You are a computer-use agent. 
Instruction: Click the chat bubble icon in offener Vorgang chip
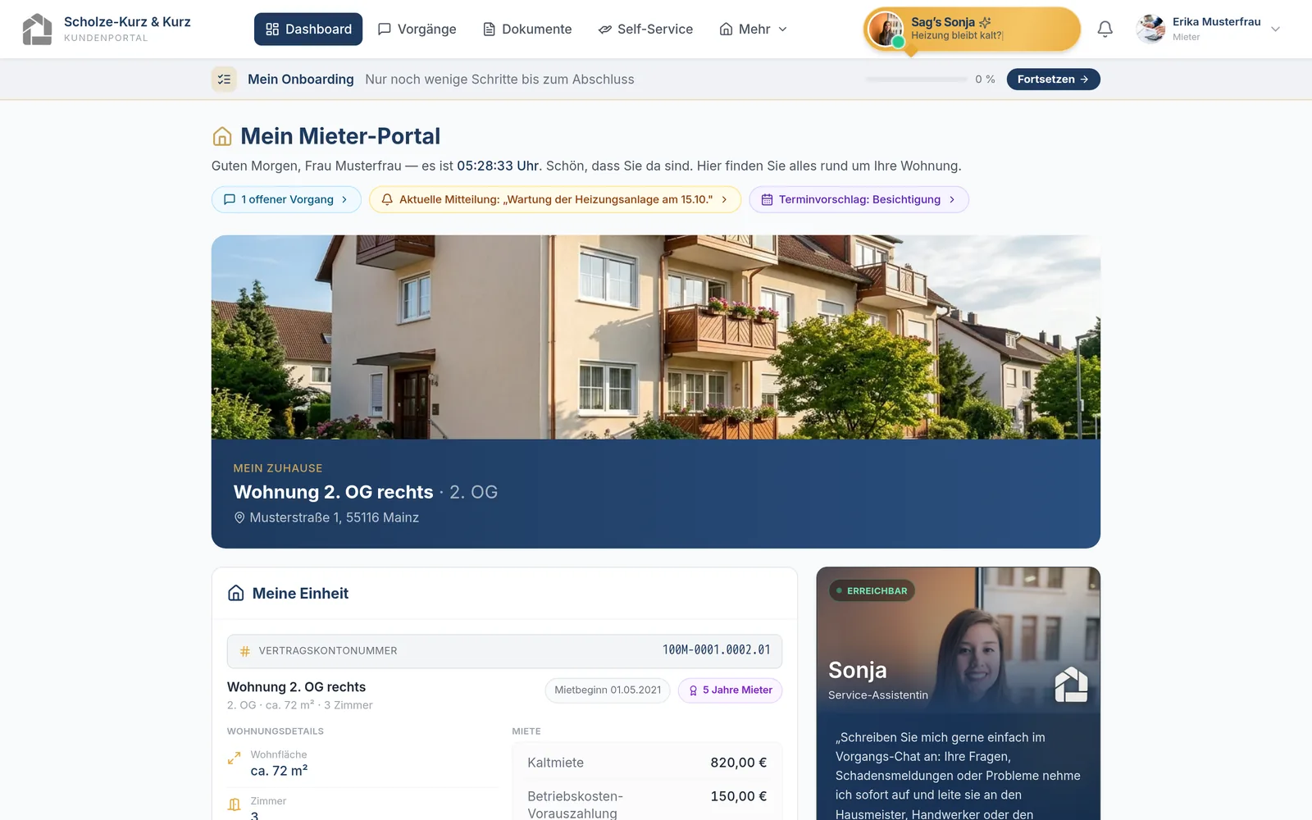[230, 199]
